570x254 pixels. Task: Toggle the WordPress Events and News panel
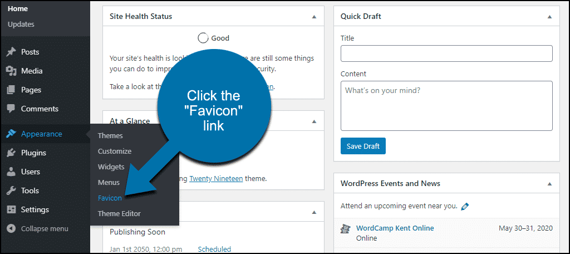click(x=549, y=183)
